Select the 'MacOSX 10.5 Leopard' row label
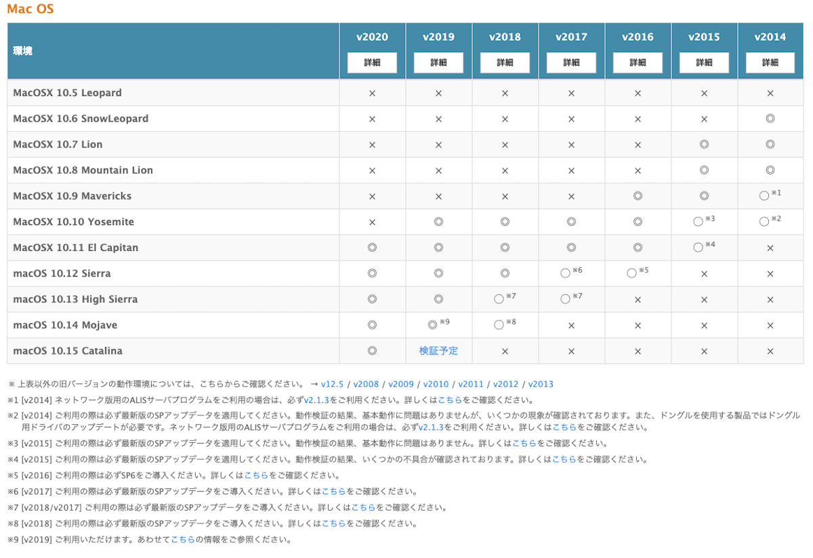 click(68, 93)
